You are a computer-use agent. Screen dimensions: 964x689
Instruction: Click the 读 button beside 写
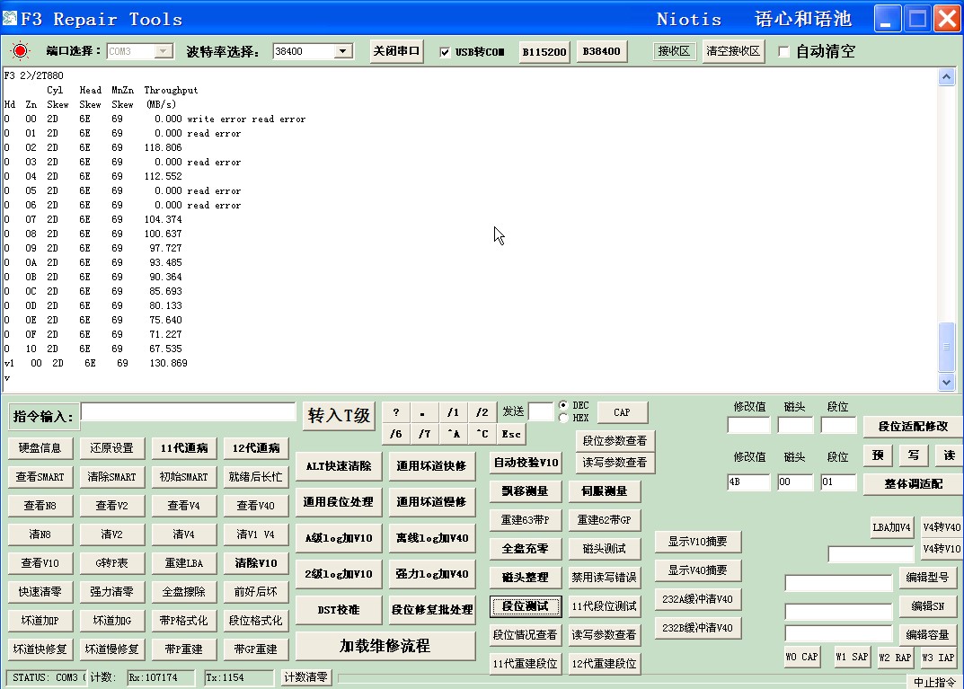click(x=949, y=455)
